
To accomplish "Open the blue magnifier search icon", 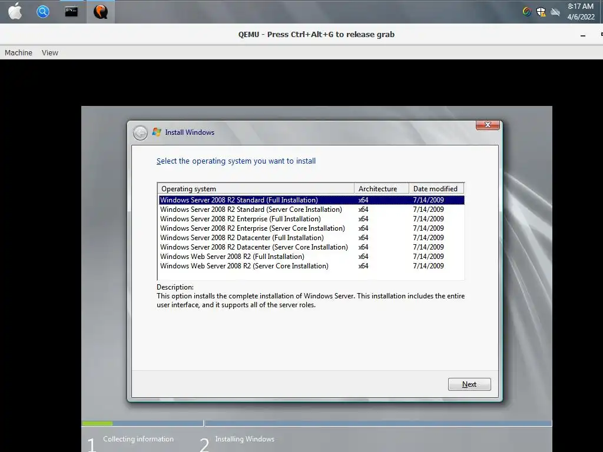I will (x=42, y=12).
